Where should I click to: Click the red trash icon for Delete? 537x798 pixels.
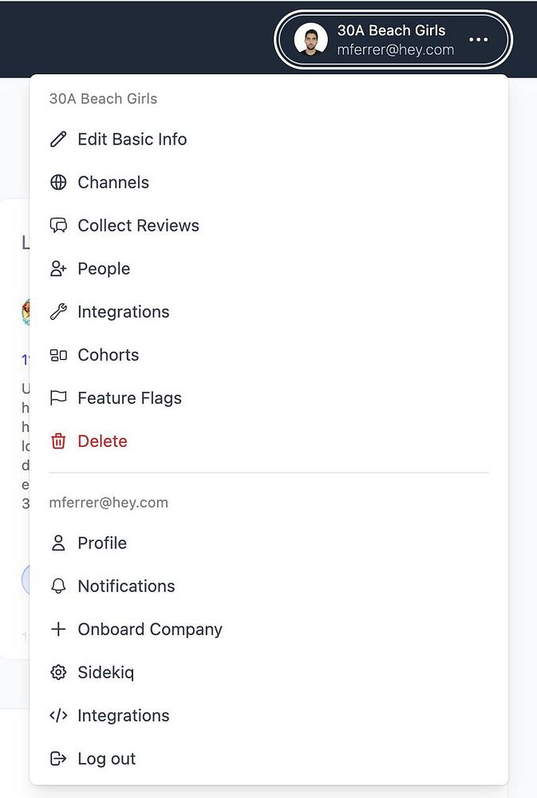pos(58,441)
